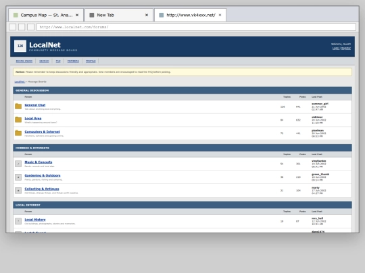Click the folder icon beside General Chat
This screenshot has height=273, width=365.
coord(18,107)
